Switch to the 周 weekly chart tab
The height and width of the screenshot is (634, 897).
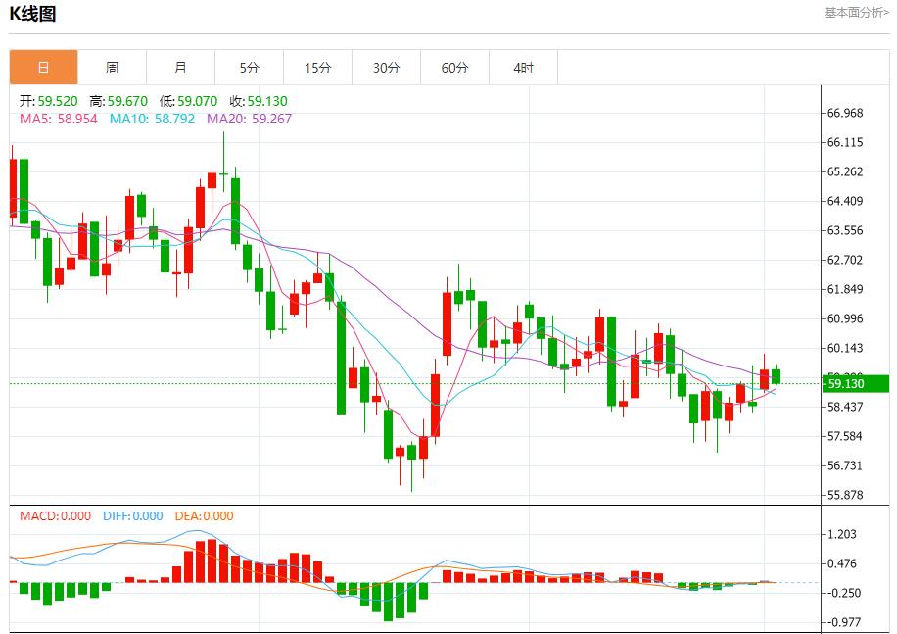click(112, 67)
